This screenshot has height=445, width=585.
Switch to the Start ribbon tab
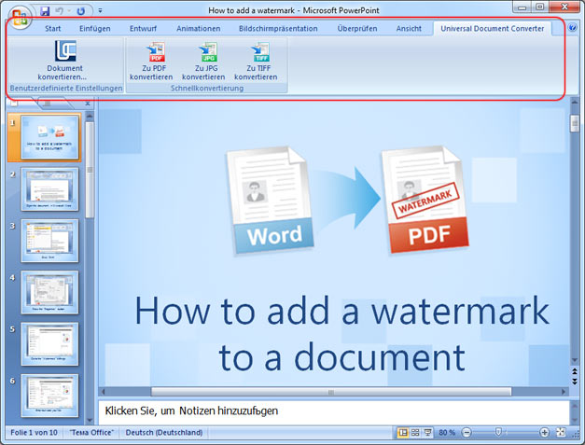click(x=52, y=28)
